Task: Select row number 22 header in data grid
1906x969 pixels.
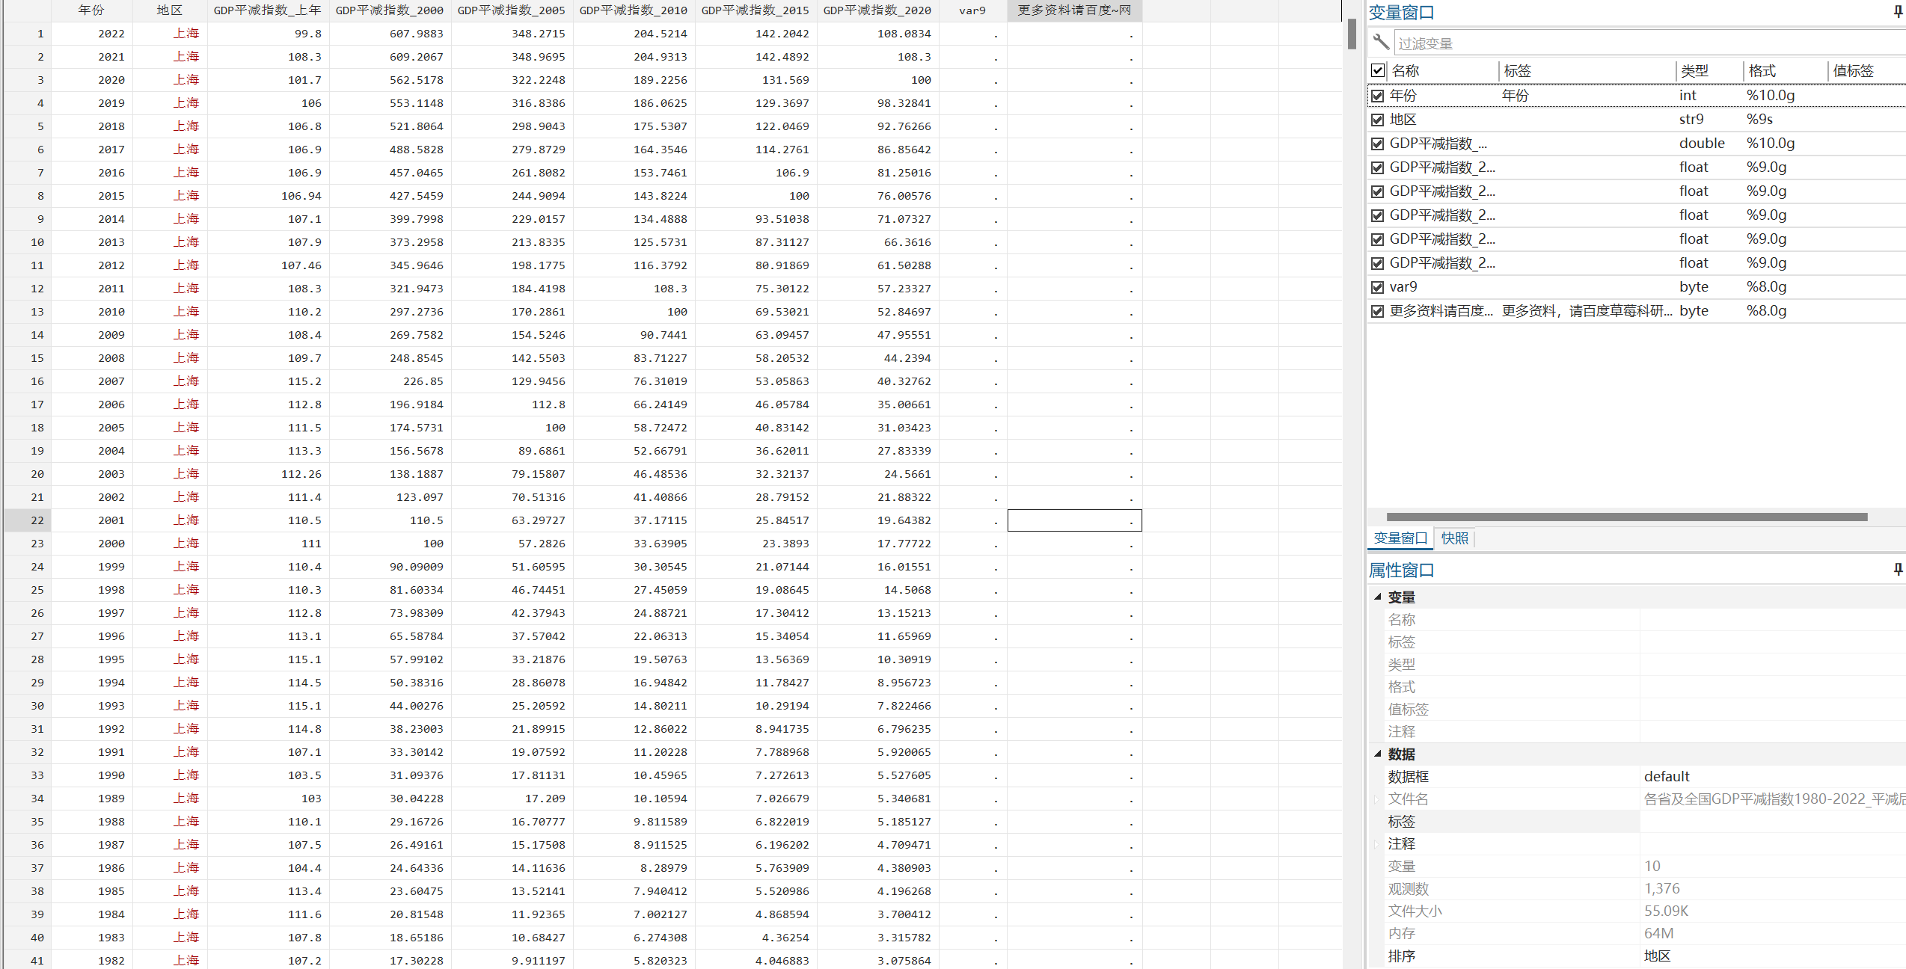Action: [28, 520]
